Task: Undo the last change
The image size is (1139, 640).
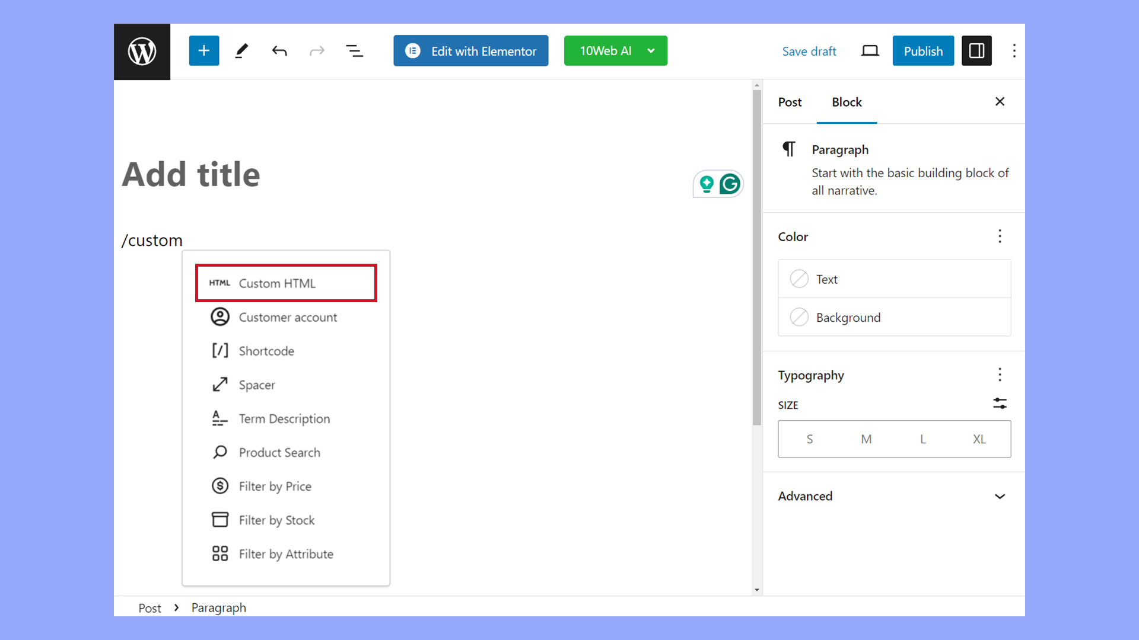Action: point(279,50)
